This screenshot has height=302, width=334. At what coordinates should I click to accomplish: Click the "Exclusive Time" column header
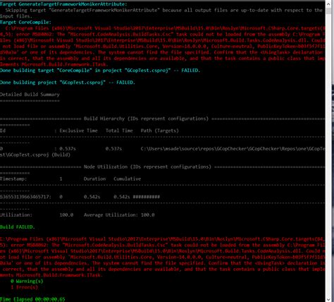(78, 131)
